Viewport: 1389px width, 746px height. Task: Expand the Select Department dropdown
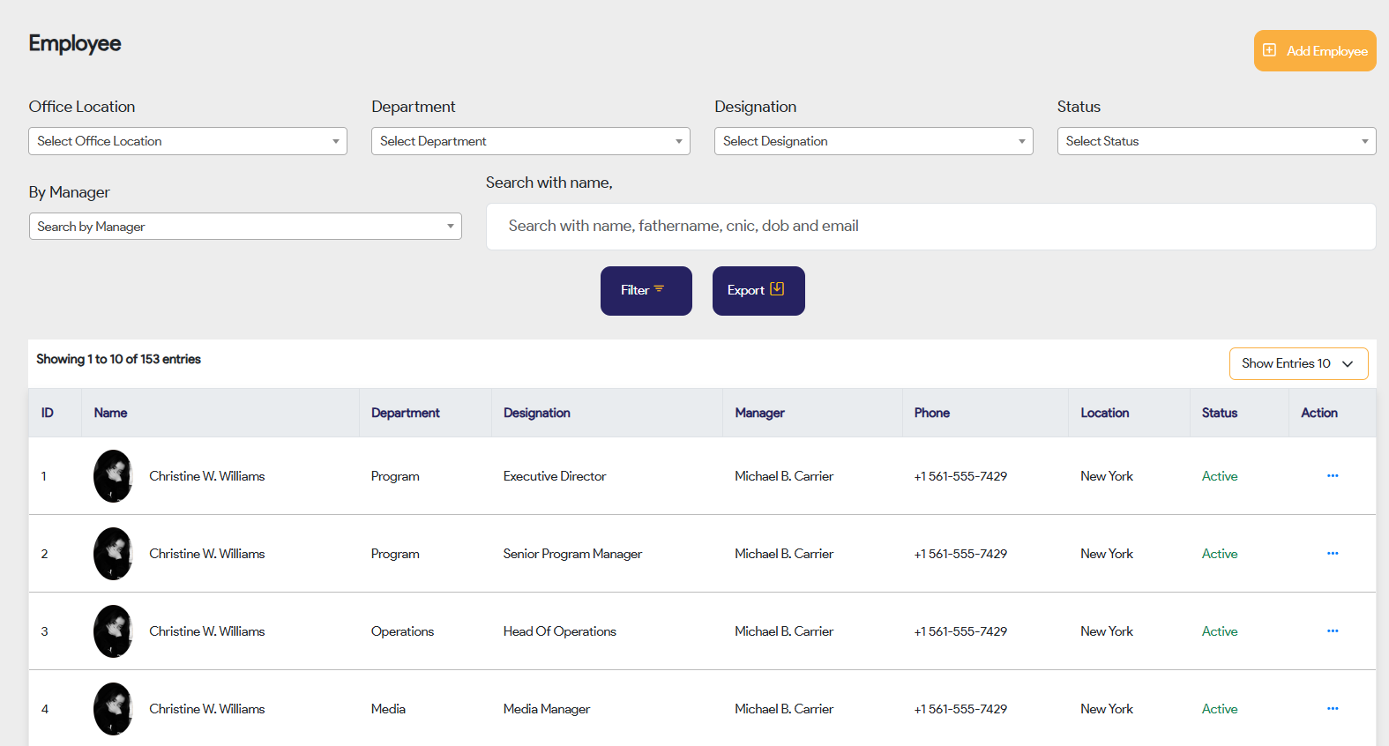[530, 141]
